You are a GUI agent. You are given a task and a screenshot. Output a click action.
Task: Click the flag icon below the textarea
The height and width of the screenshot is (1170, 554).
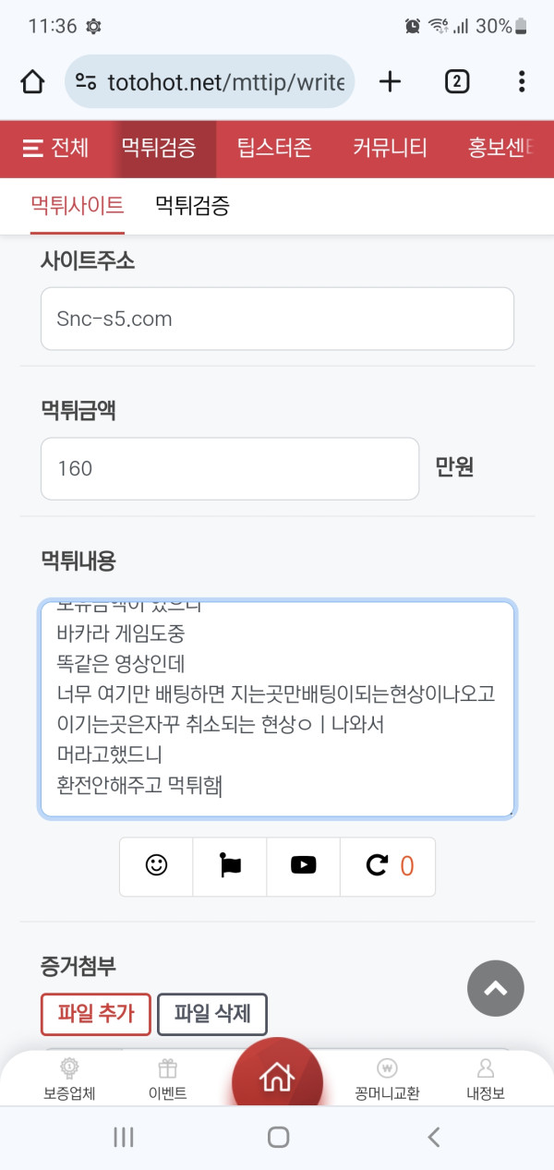pos(229,866)
